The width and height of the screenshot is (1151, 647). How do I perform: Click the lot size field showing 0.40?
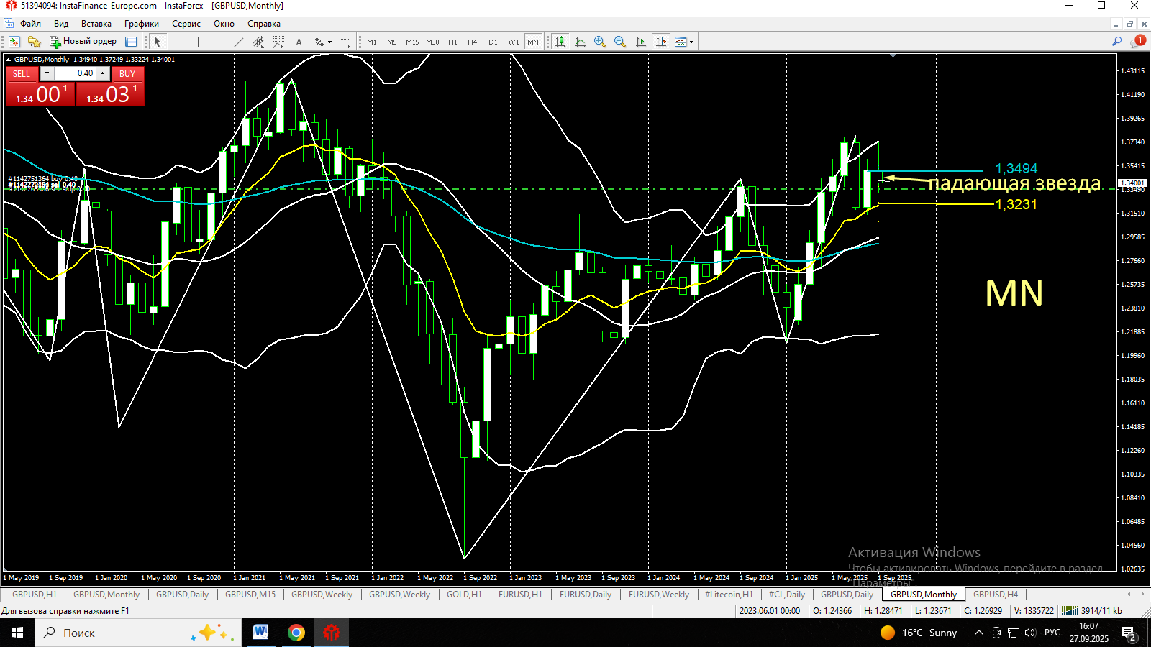[75, 73]
